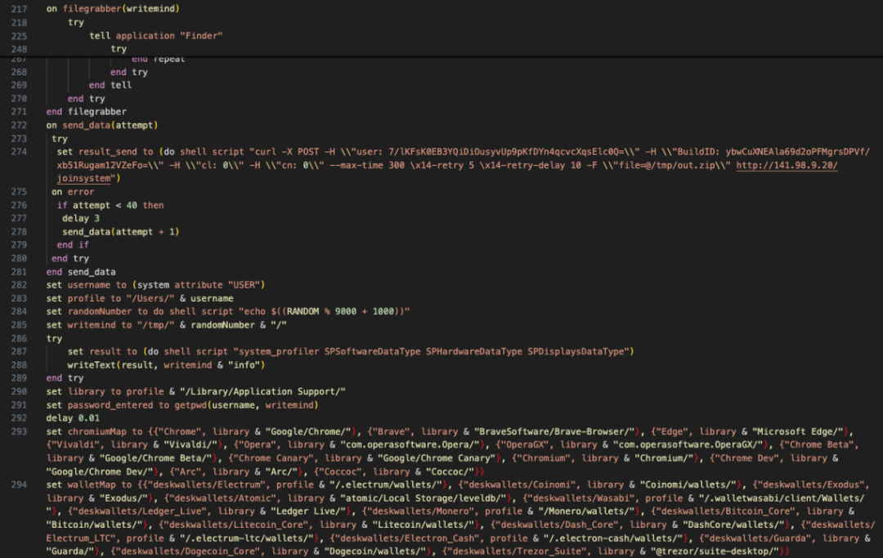The width and height of the screenshot is (883, 558).
Task: Click 'RANDOM % 9000 + 1000' expression
Action: (x=340, y=311)
